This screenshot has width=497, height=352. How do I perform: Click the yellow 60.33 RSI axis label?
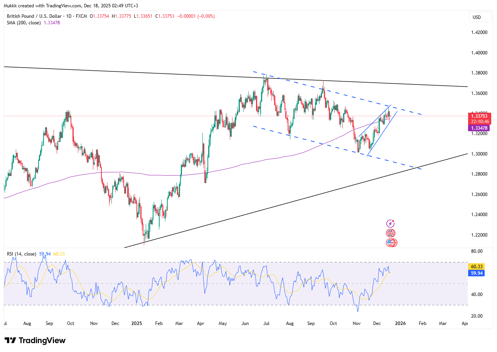(x=475, y=266)
